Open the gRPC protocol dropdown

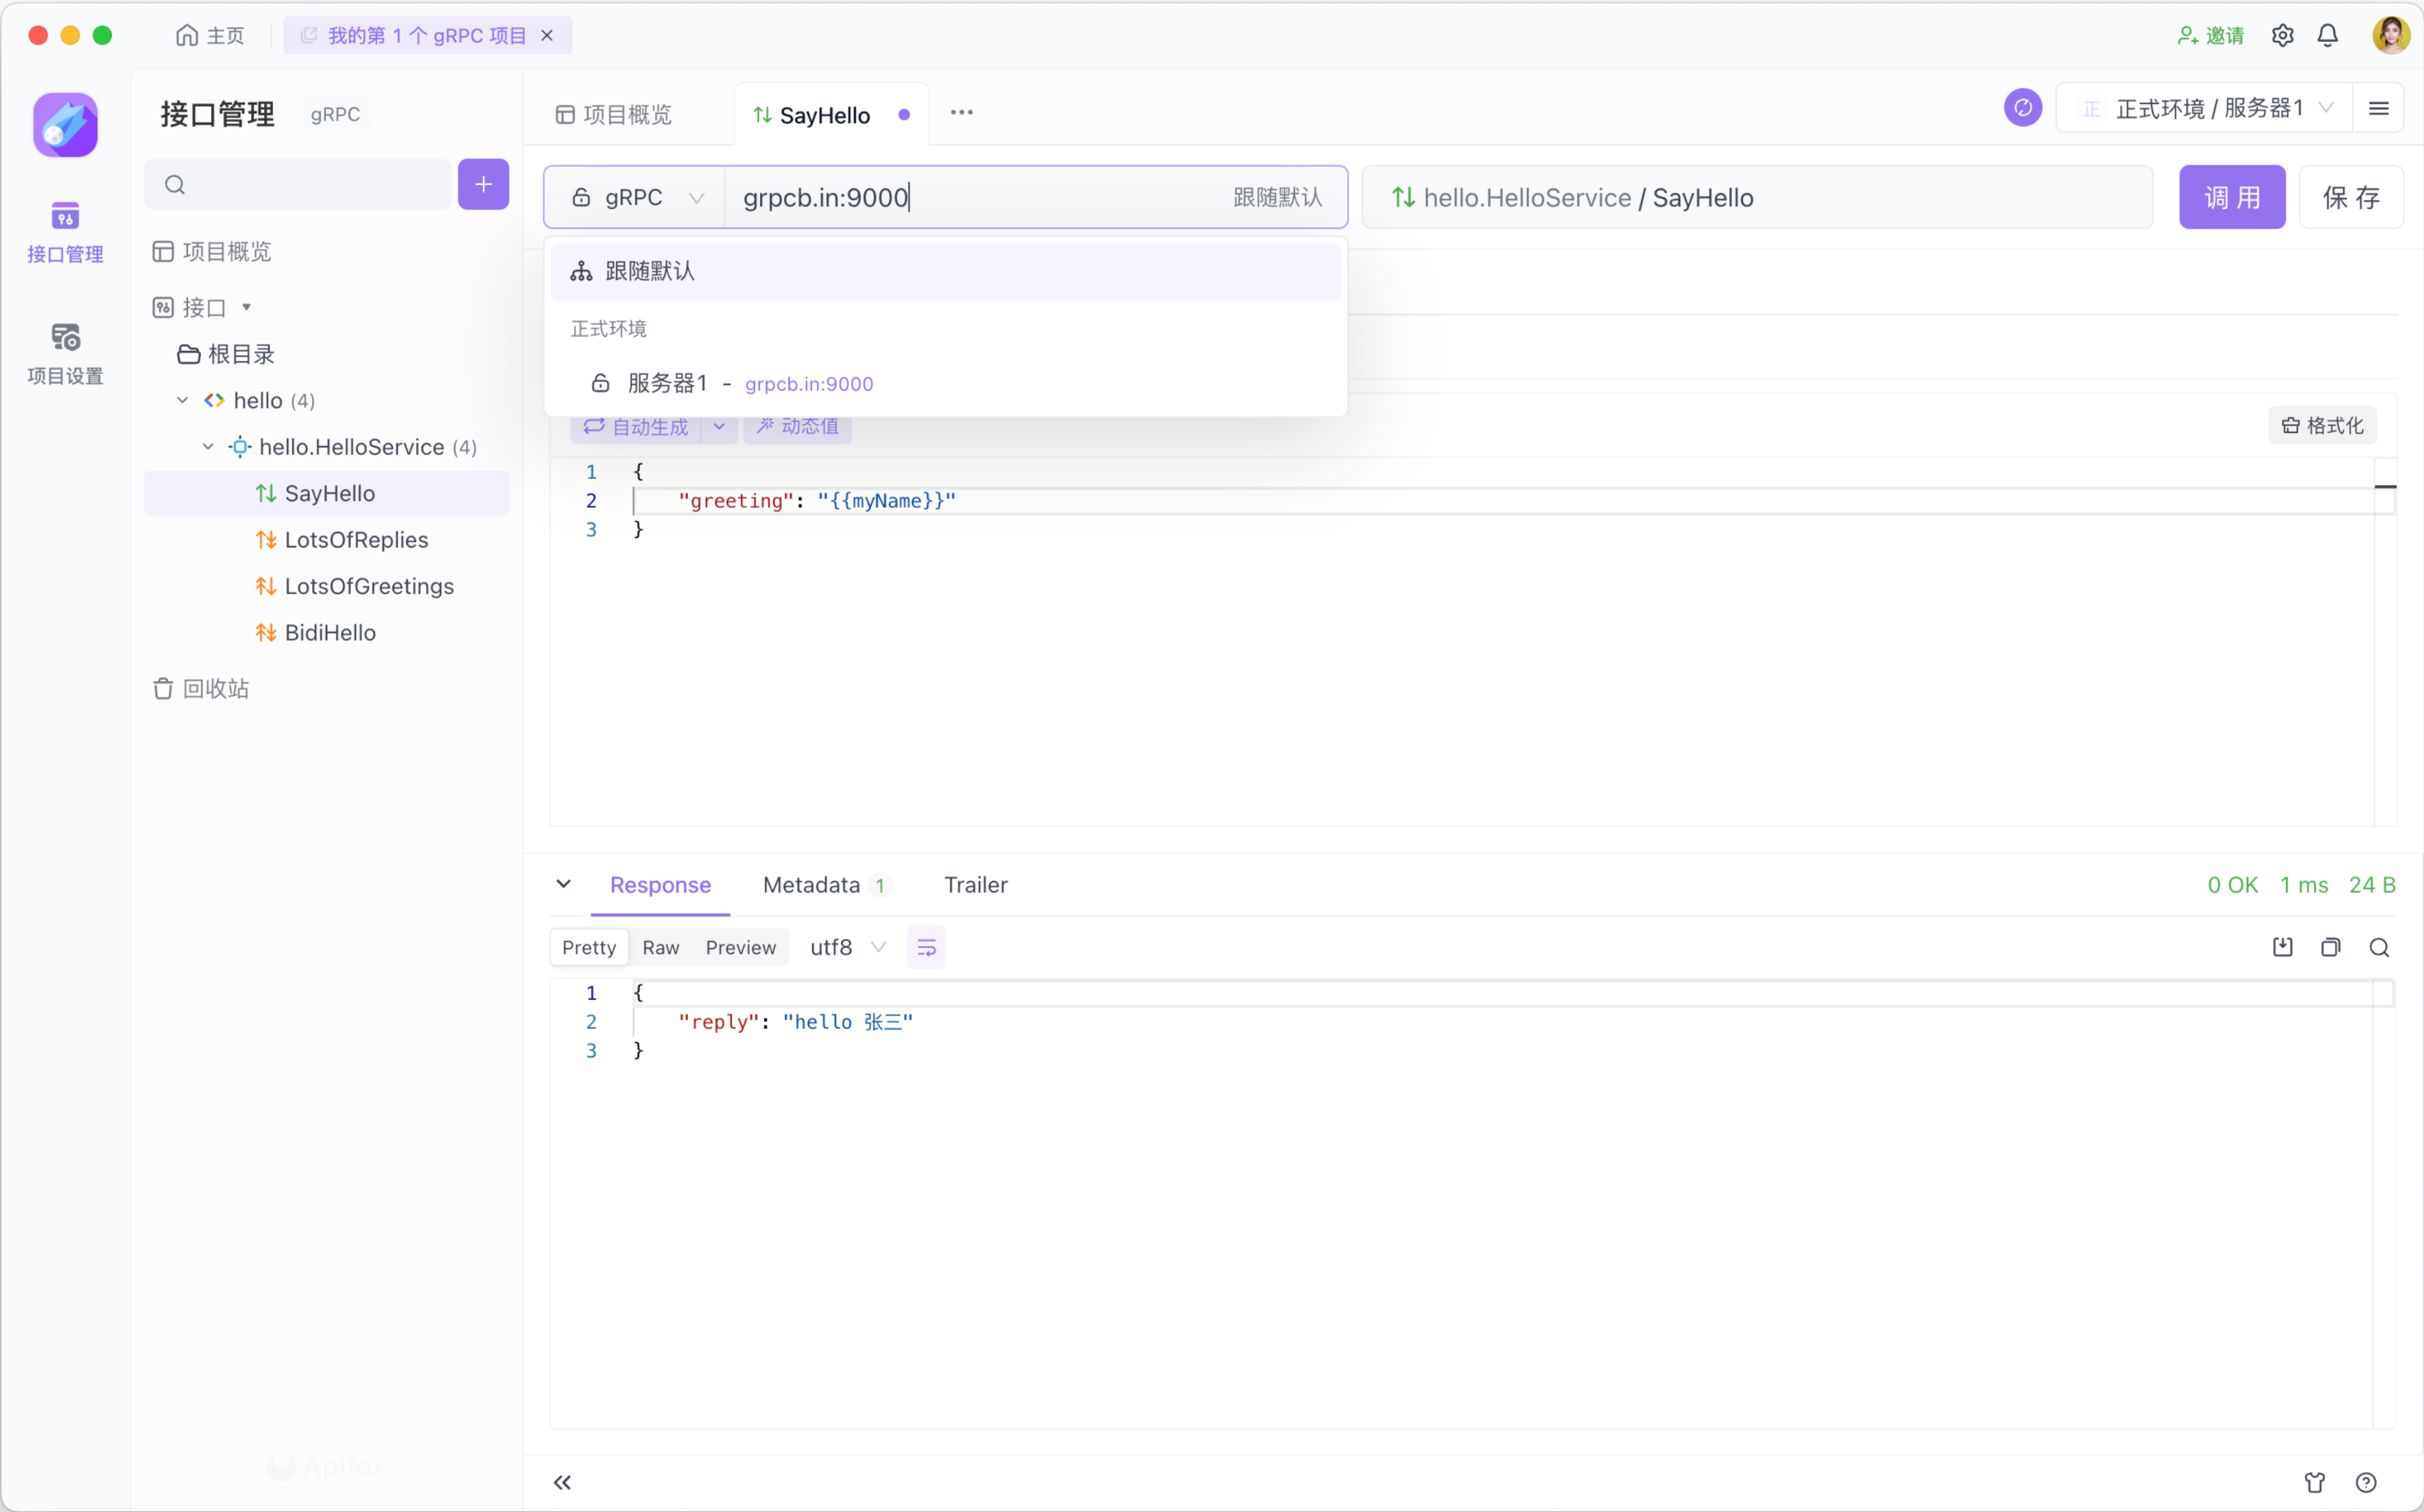point(637,198)
